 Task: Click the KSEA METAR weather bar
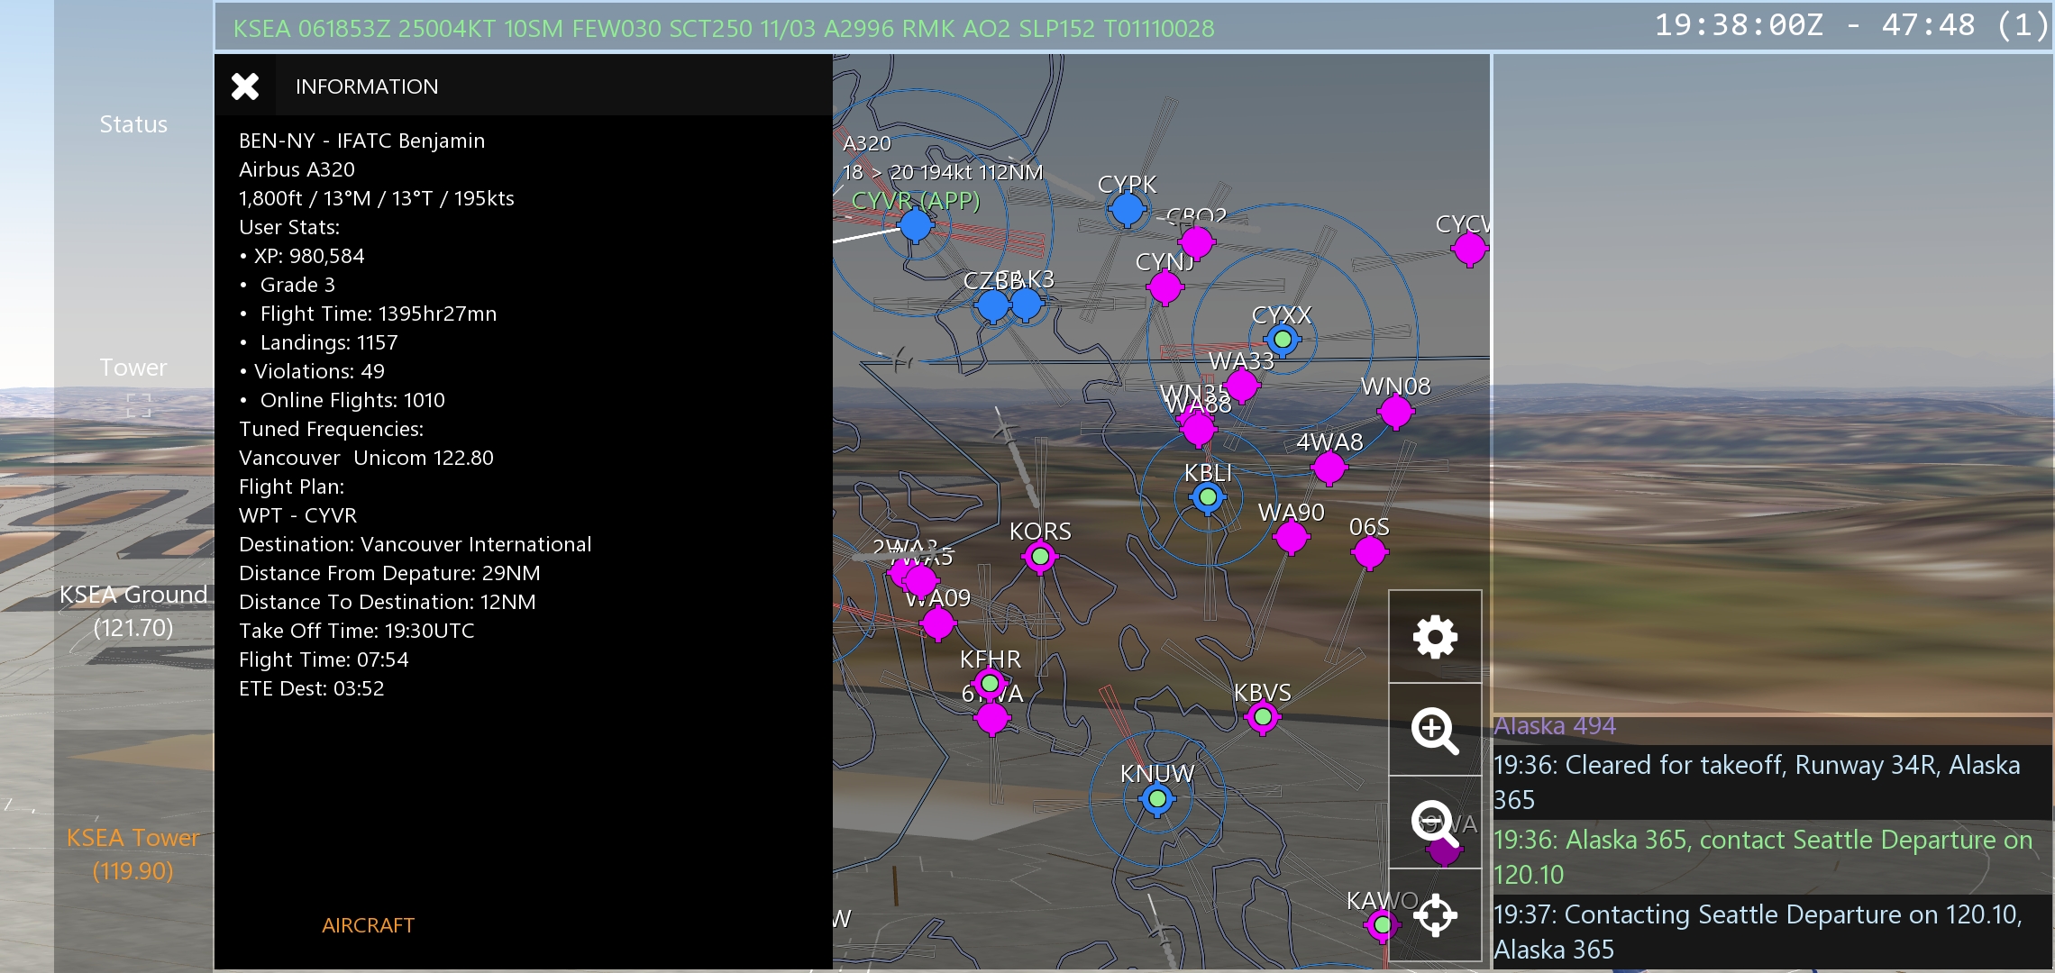click(723, 29)
